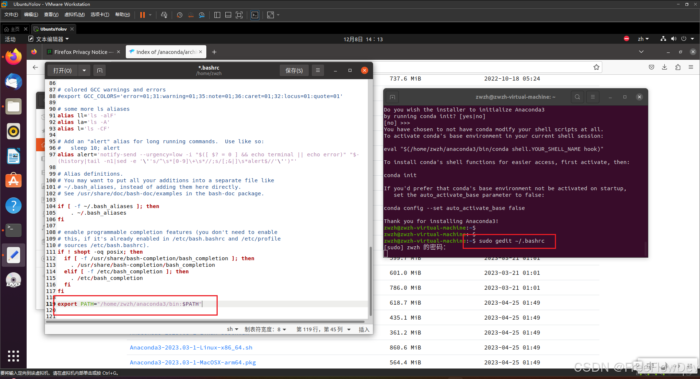Image resolution: width=700 pixels, height=379 pixels.
Task: Open the gedit hamburger menu
Action: click(x=318, y=70)
